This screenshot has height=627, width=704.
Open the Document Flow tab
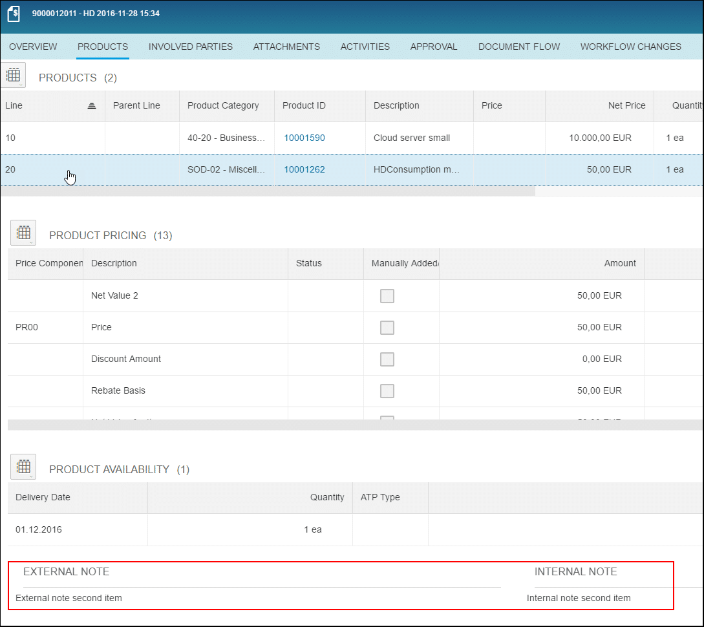point(519,47)
